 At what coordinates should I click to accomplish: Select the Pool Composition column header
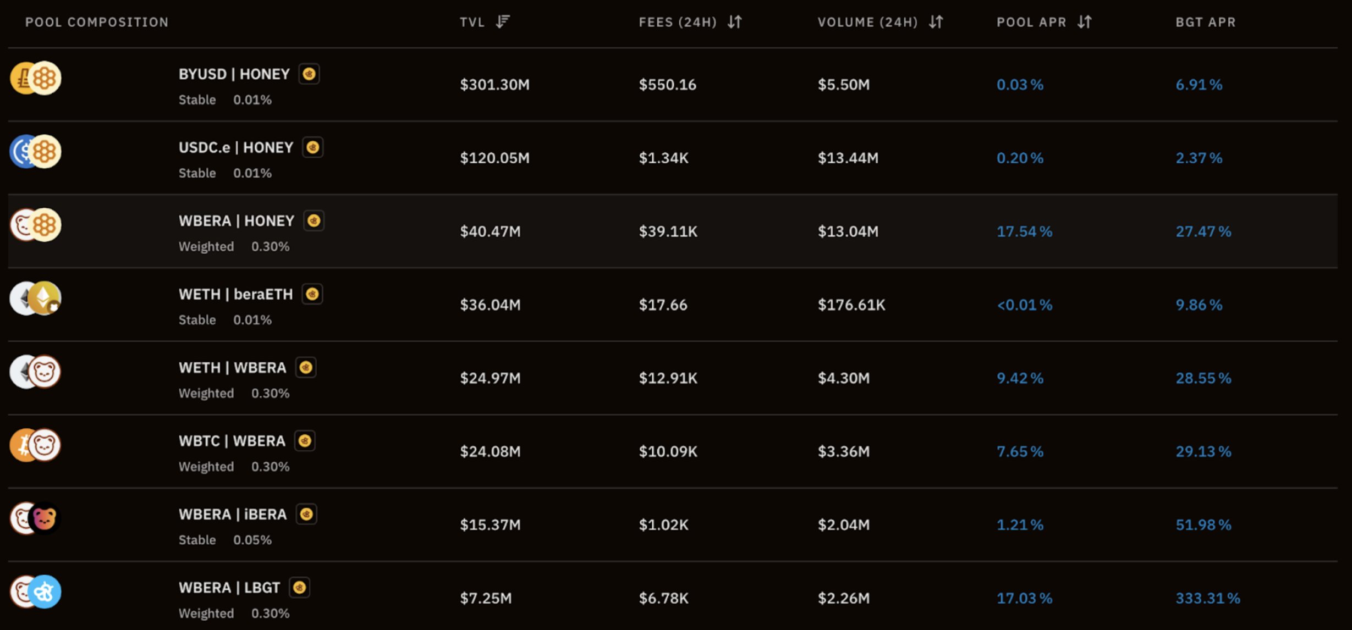[x=97, y=22]
